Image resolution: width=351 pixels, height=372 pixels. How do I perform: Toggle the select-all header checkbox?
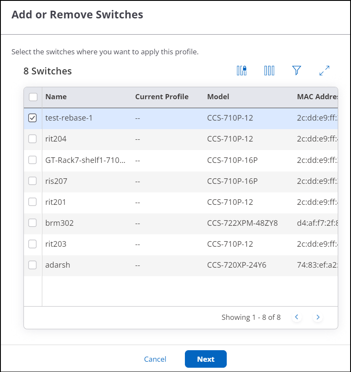pyautogui.click(x=33, y=97)
